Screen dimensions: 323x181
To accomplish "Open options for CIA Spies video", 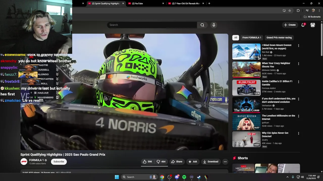I will click(x=299, y=133).
